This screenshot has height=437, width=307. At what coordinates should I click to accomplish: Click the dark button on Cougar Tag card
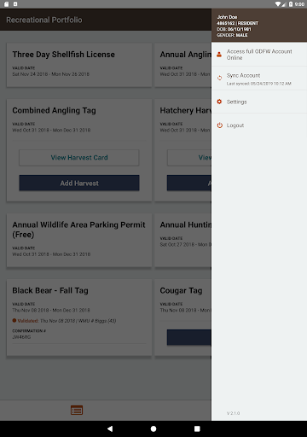click(189, 337)
